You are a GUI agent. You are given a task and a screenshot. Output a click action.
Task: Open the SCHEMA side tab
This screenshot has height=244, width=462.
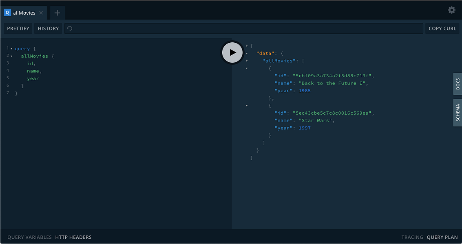[x=458, y=113]
